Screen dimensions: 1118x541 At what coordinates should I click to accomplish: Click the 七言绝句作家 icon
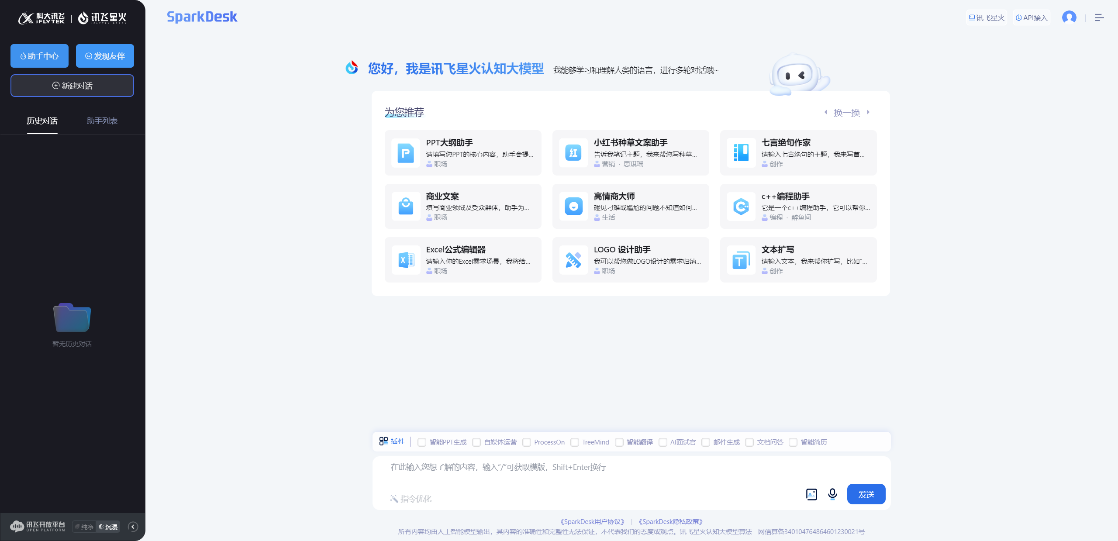coord(741,153)
